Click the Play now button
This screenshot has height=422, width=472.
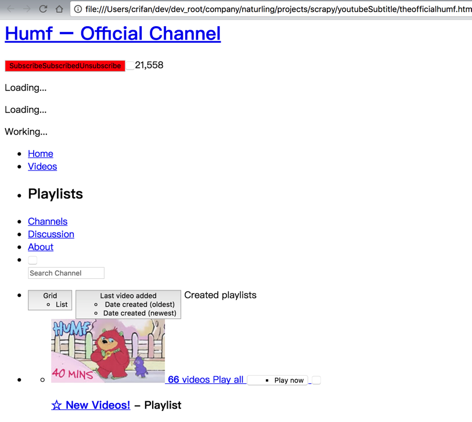pos(278,380)
